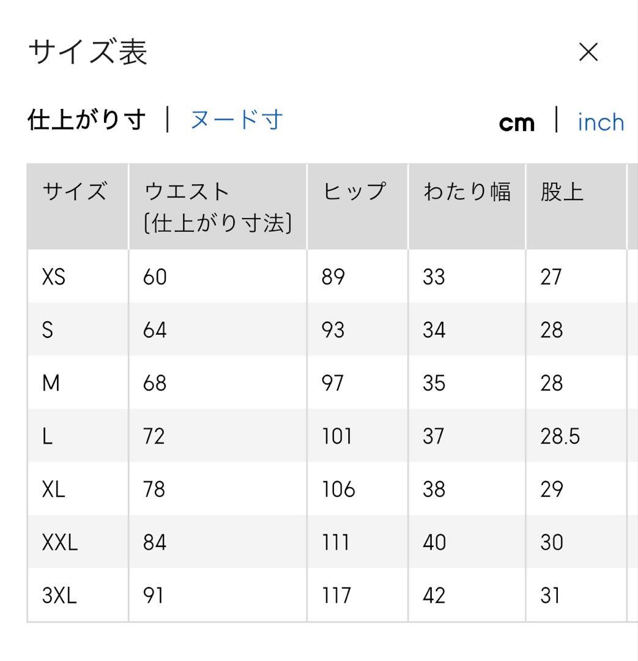This screenshot has width=638, height=661.
Task: Click the ヒップ column header
Action: pos(354,192)
